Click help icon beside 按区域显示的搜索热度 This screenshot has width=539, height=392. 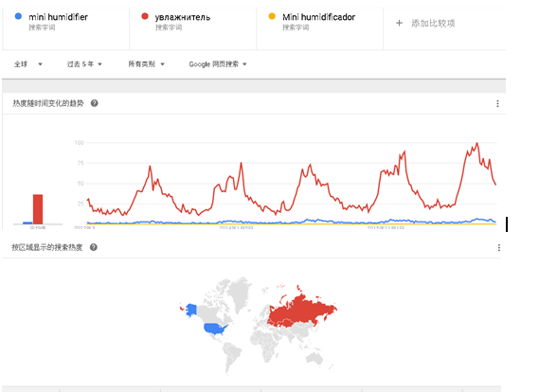click(94, 247)
